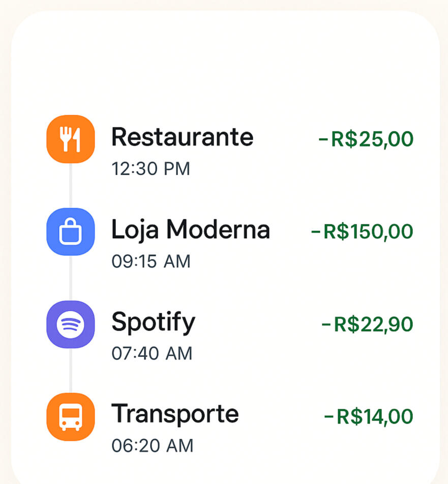Click the -R$25,00 amount
This screenshot has height=484, width=448.
[366, 139]
